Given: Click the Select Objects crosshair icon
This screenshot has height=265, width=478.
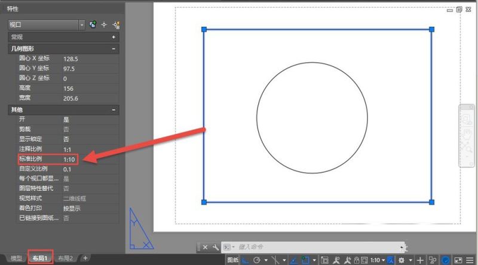Looking at the screenshot, I should tap(104, 25).
